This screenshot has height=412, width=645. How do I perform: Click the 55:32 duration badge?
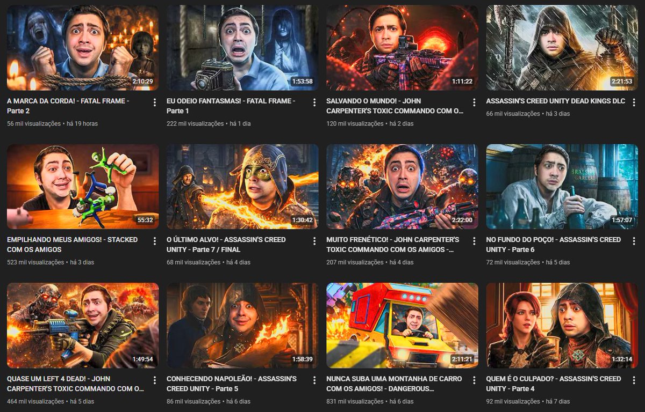(x=145, y=220)
